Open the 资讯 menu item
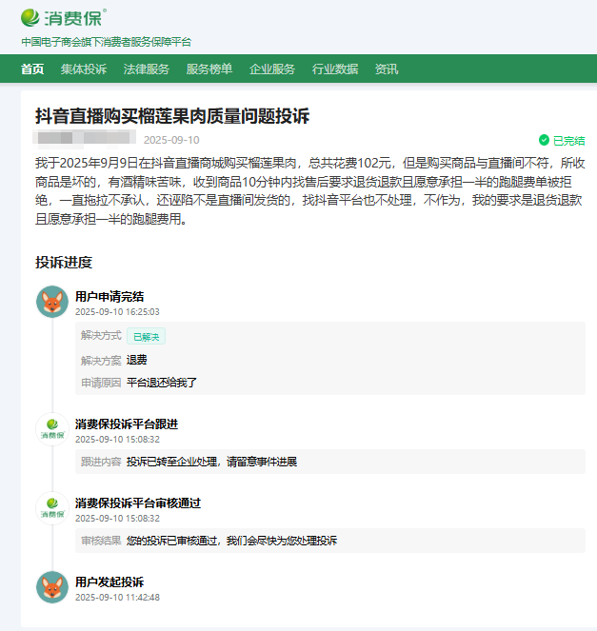Screen dimensions: 597x631 pyautogui.click(x=387, y=69)
